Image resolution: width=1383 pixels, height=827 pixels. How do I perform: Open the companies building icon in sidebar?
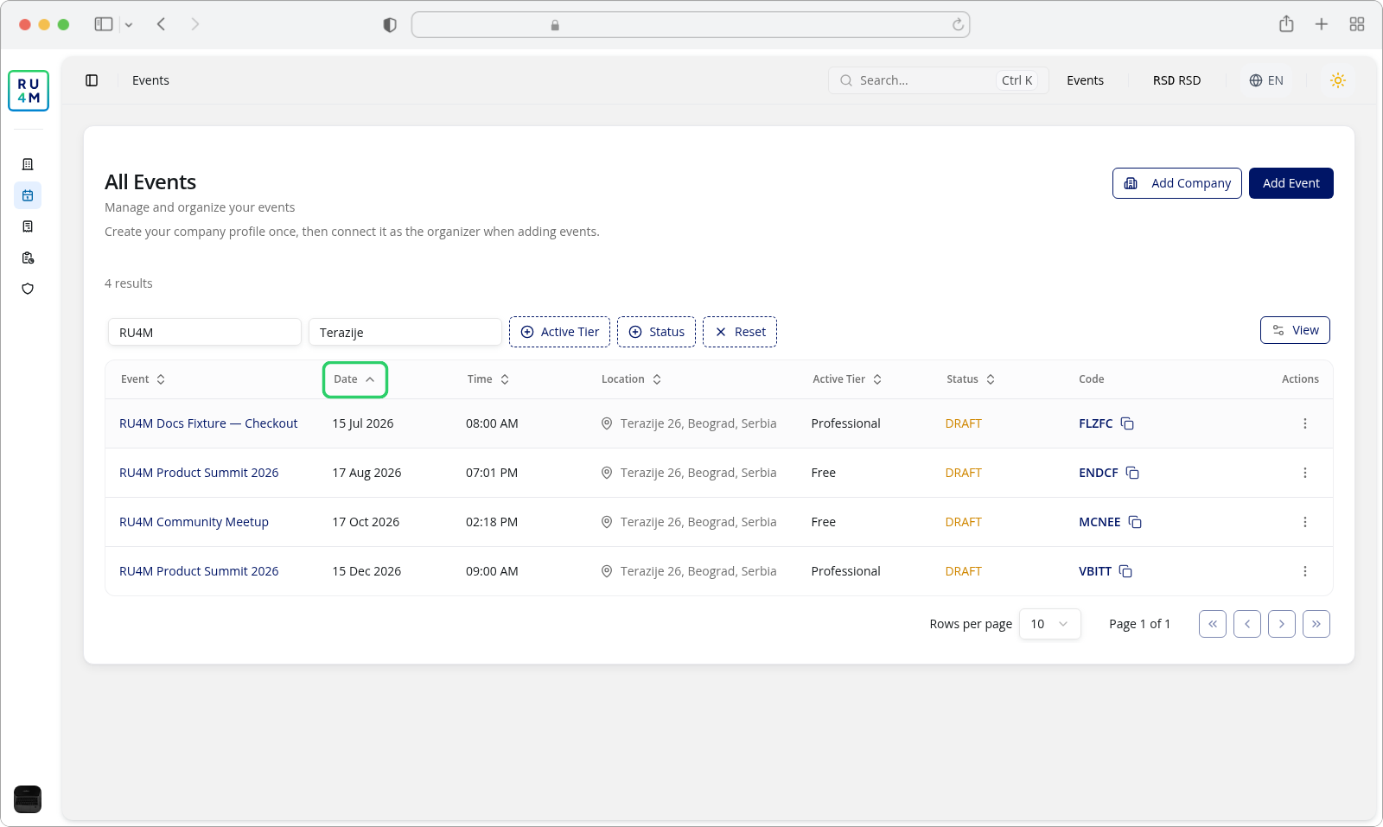[x=28, y=164]
